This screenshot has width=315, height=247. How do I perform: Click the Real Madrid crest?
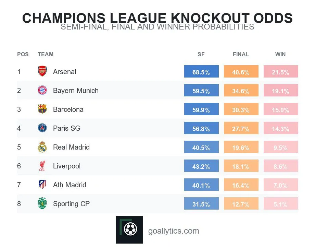[x=42, y=147]
